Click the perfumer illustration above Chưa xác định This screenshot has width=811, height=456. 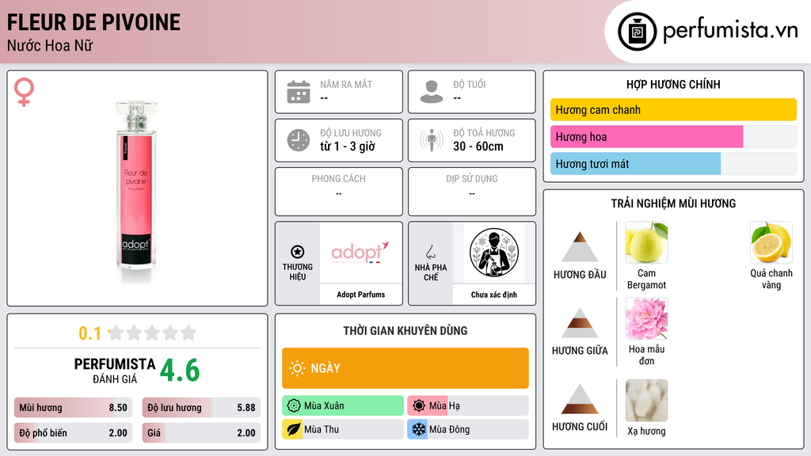pos(494,253)
